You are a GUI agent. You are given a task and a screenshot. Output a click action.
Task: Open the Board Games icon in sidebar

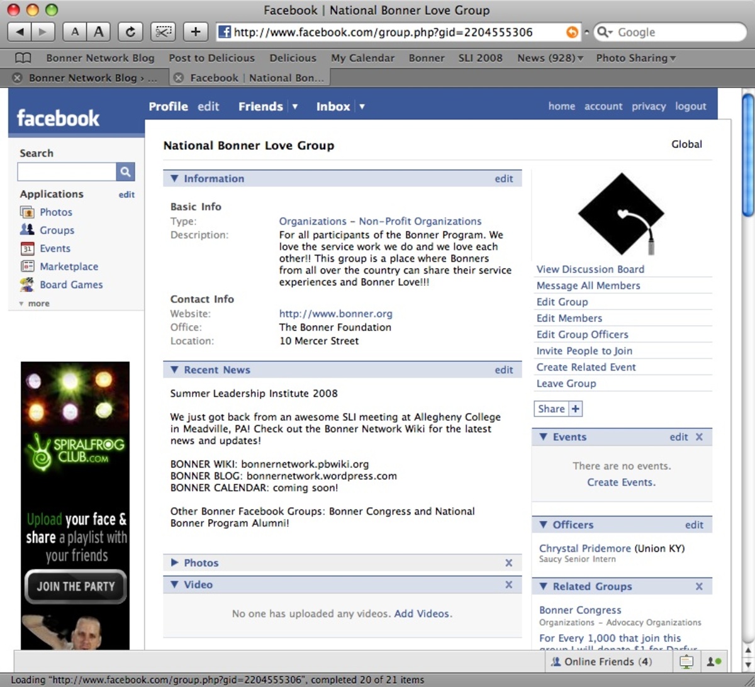[x=27, y=284]
